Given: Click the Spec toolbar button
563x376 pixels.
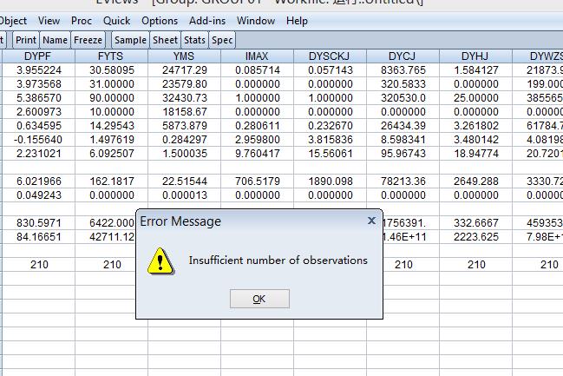Looking at the screenshot, I should [222, 40].
